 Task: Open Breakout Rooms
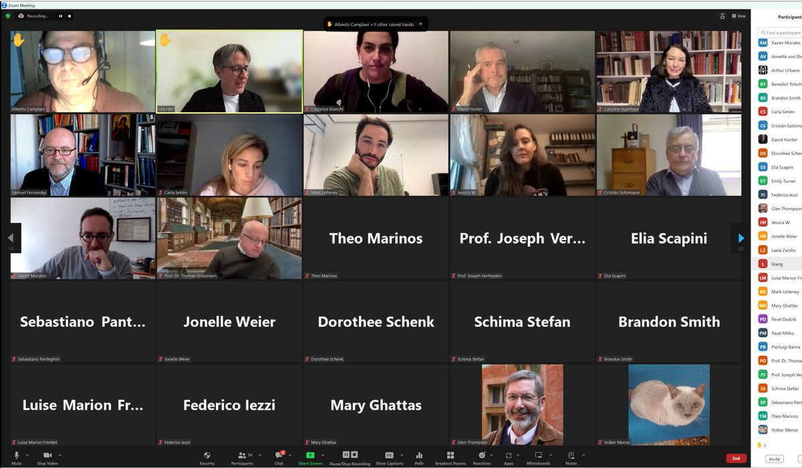click(x=450, y=457)
